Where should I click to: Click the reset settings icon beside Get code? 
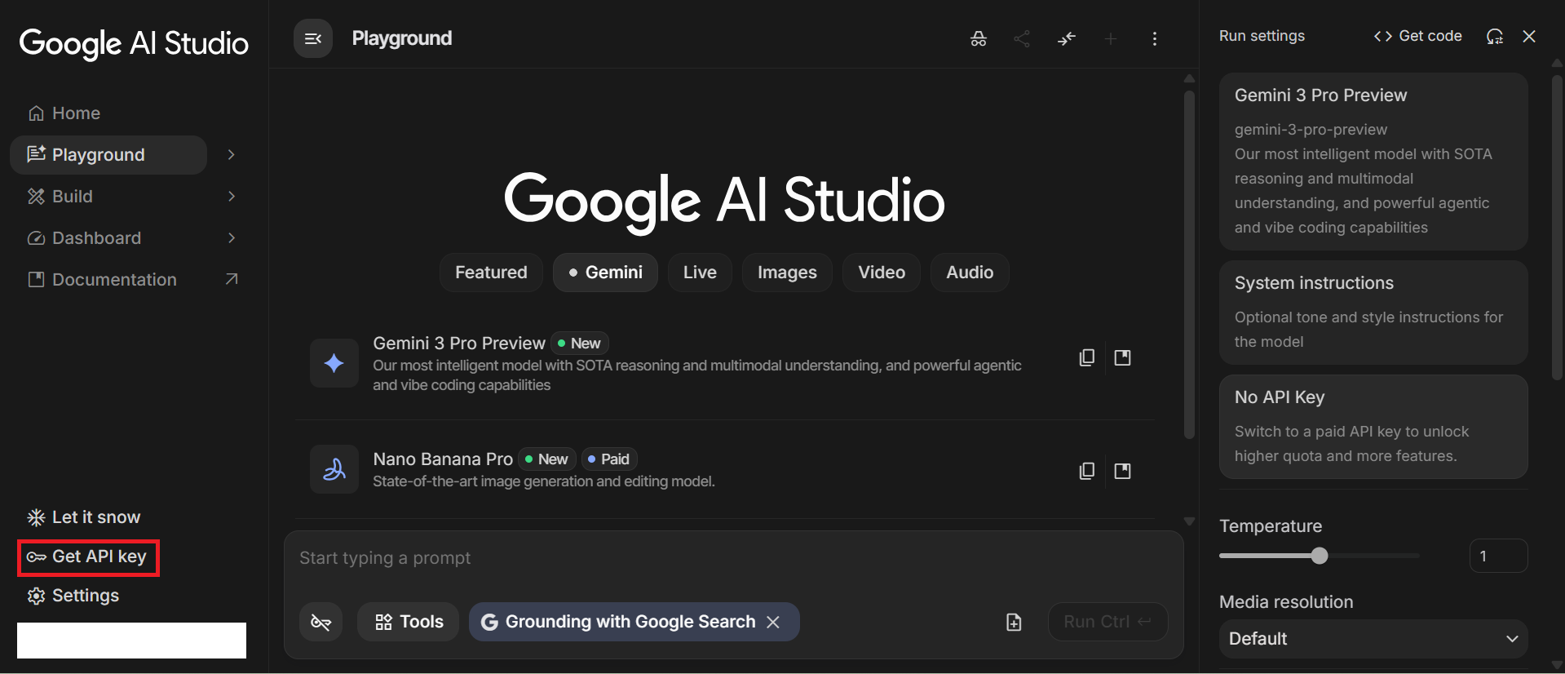pyautogui.click(x=1494, y=36)
